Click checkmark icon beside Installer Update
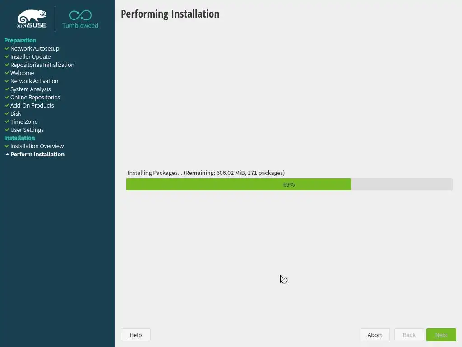462x347 pixels. click(7, 56)
